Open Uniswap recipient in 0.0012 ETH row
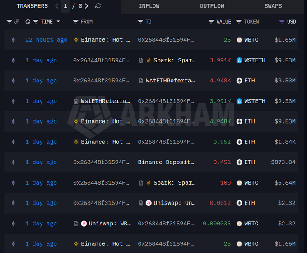Image resolution: width=307 pixels, height=253 pixels. click(x=174, y=203)
